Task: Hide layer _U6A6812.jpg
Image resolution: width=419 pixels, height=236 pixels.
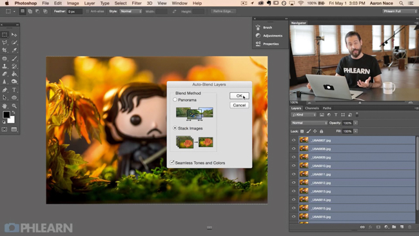Action: click(x=294, y=182)
